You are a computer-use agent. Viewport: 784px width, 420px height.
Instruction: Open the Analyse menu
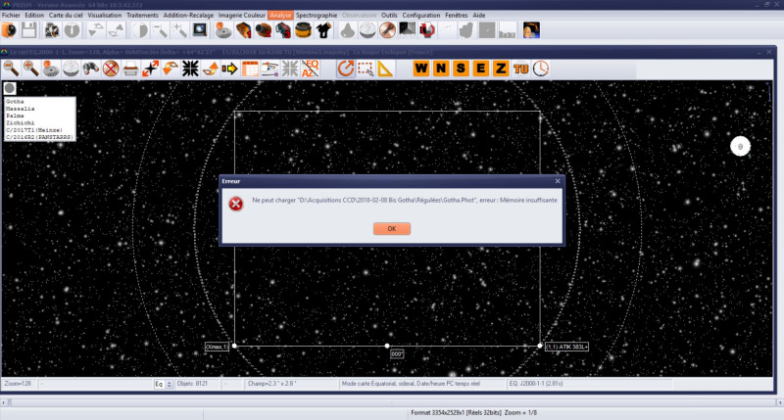pos(280,16)
